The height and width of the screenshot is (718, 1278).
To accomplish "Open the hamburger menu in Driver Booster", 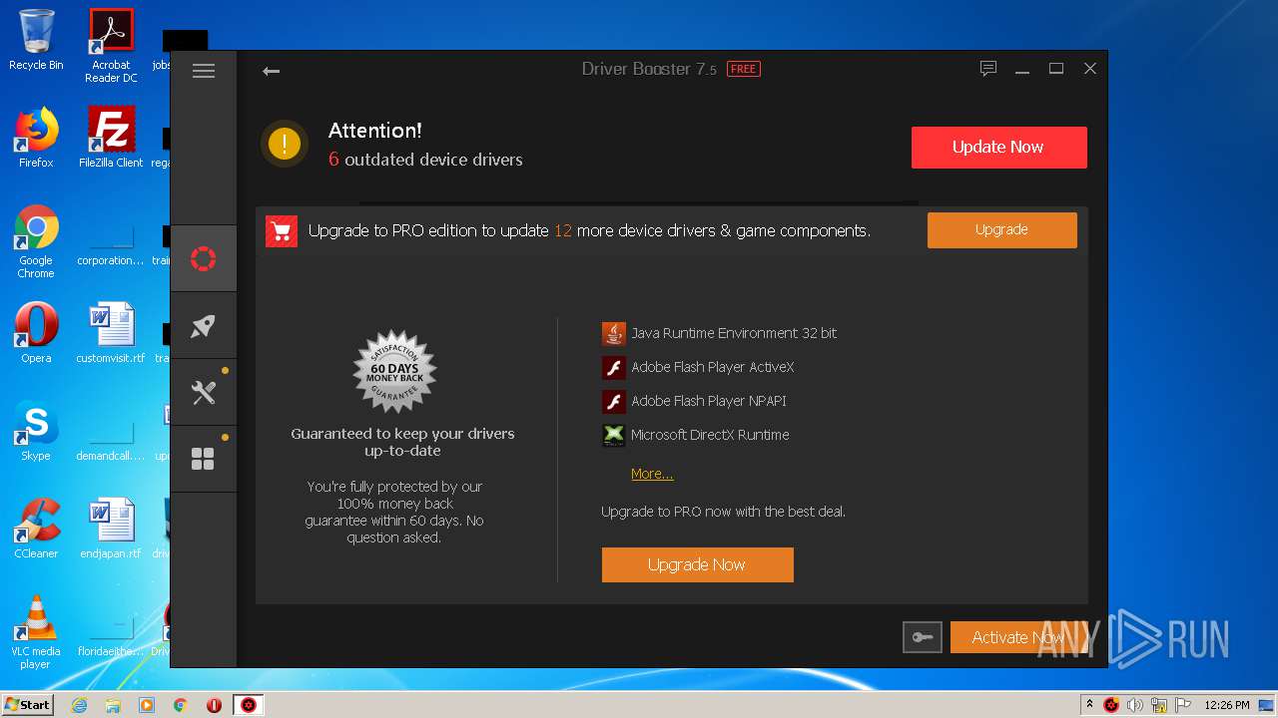I will pyautogui.click(x=204, y=71).
